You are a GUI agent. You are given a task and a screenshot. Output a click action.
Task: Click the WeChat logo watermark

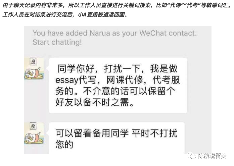[191, 156]
